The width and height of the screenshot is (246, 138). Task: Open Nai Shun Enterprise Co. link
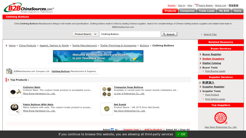click(129, 111)
